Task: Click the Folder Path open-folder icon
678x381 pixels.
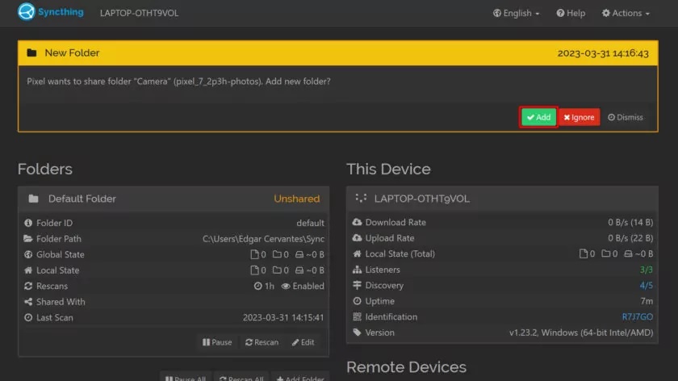Action: click(28, 239)
